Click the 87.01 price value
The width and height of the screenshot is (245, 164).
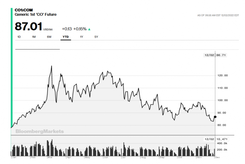[28, 27]
